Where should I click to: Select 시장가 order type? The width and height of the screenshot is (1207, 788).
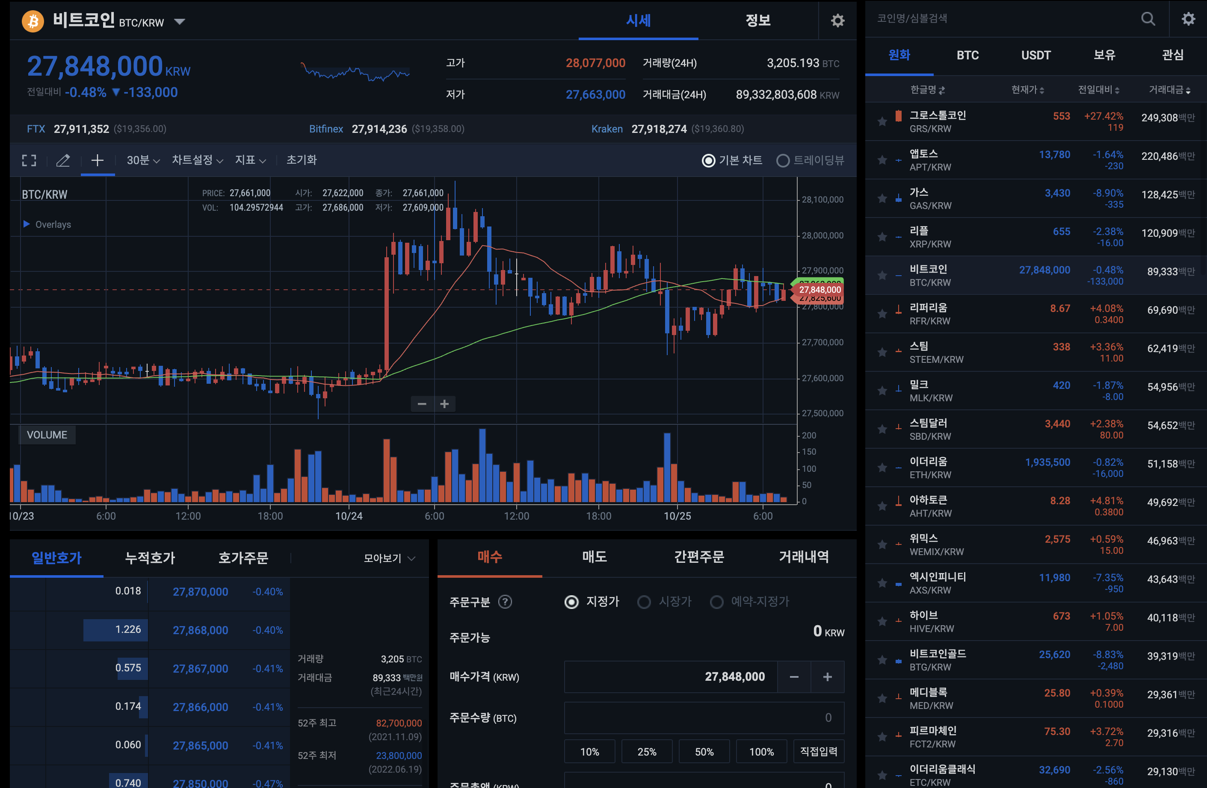(x=644, y=602)
